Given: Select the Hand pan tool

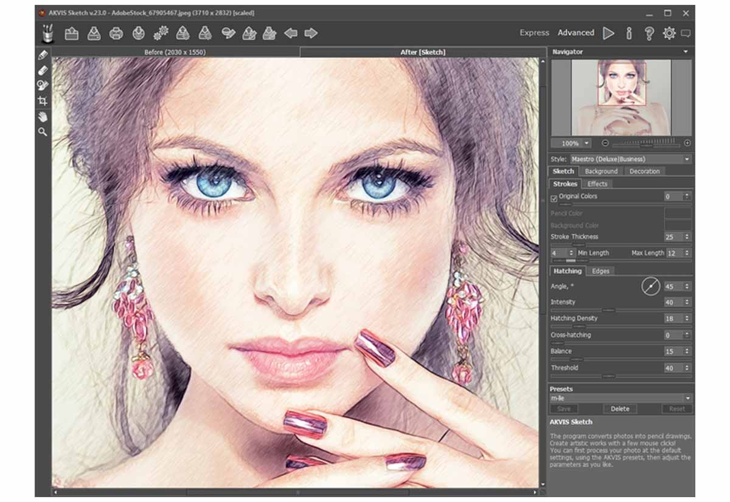Looking at the screenshot, I should point(43,116).
